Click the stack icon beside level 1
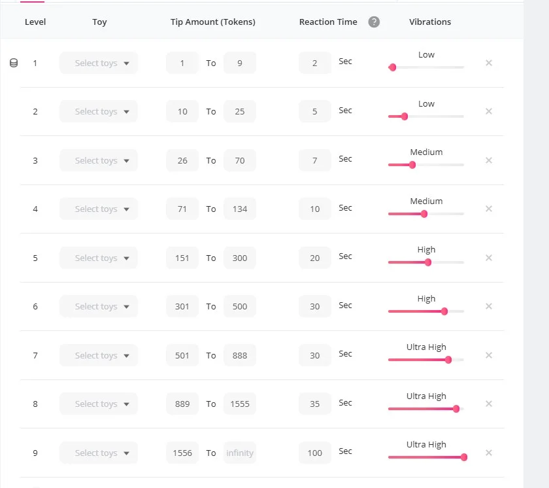The image size is (549, 488). tap(14, 63)
